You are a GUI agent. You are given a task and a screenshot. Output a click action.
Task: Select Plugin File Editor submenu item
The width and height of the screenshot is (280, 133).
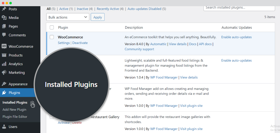(x=15, y=117)
